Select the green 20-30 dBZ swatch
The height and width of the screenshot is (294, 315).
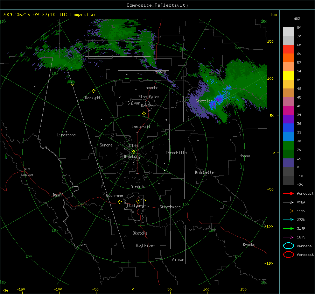[288, 145]
